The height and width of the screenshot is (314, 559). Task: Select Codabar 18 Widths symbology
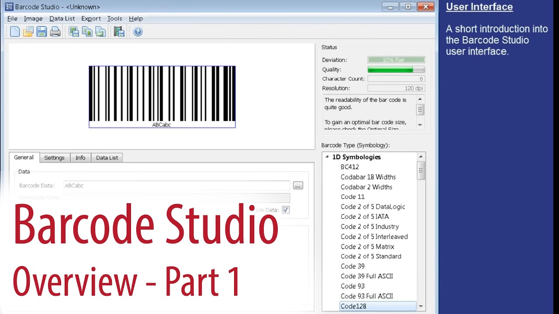[368, 177]
